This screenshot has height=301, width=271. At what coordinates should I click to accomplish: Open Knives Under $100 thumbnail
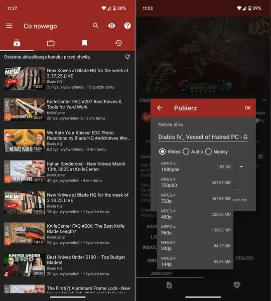[25, 265]
